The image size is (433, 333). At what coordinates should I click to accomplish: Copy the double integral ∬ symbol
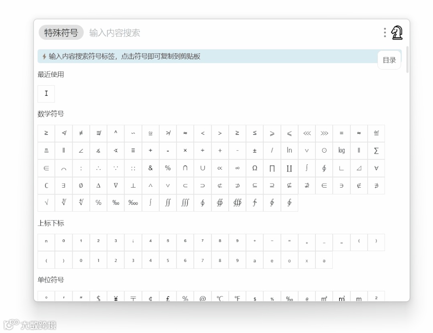168,202
